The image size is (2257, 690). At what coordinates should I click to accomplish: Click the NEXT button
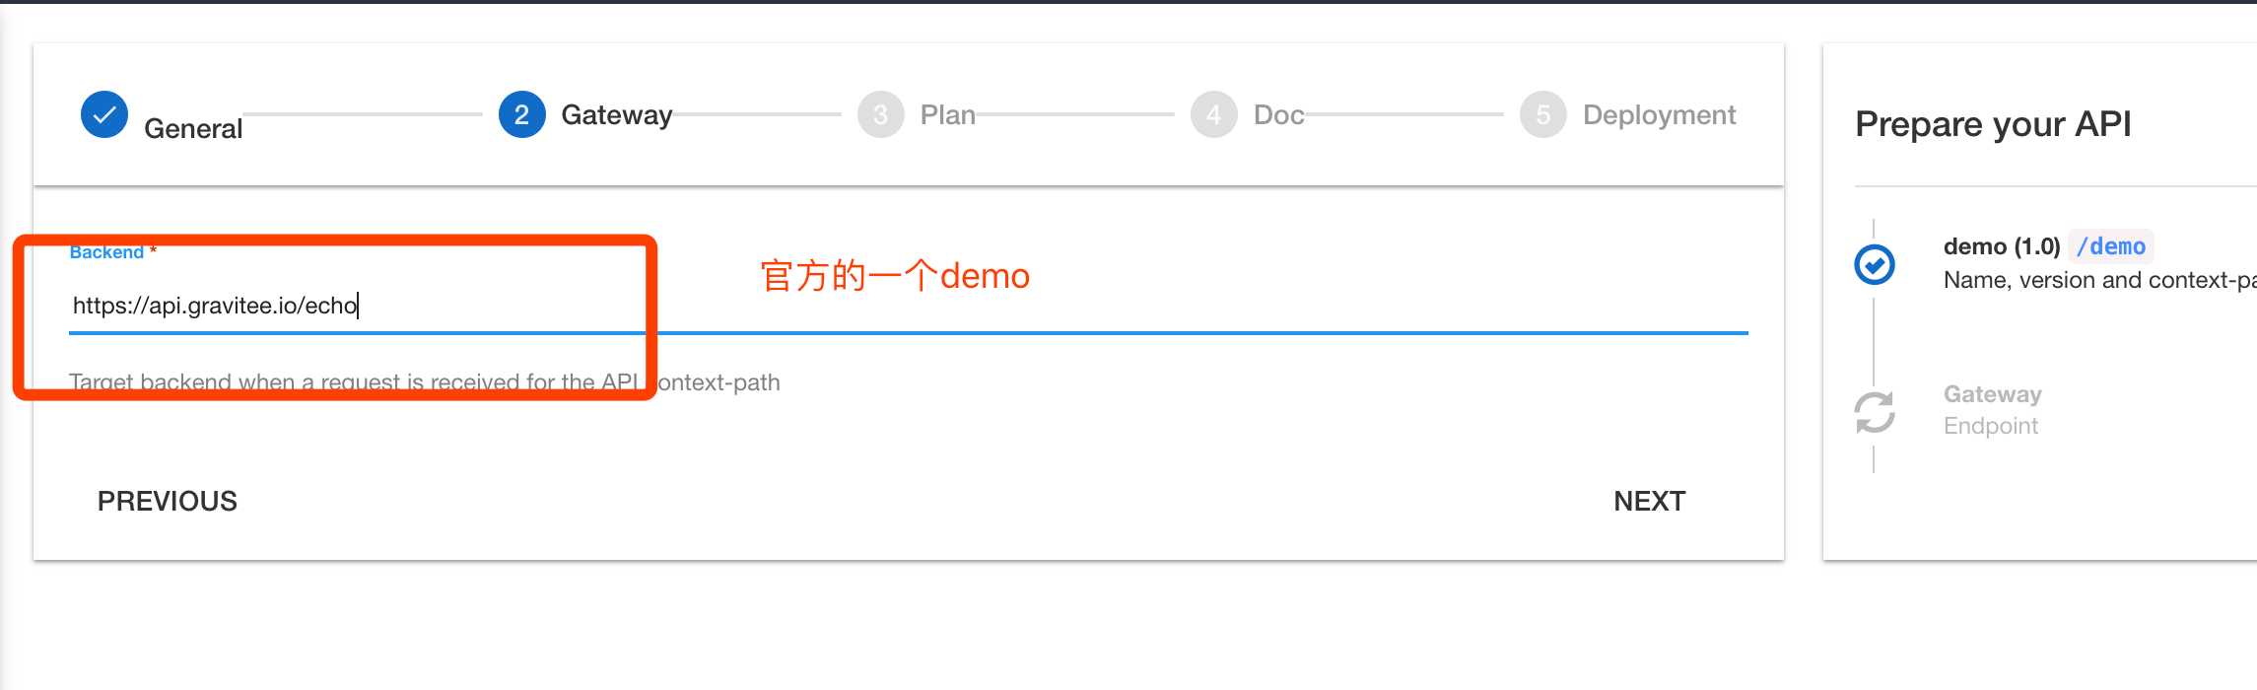click(x=1650, y=501)
